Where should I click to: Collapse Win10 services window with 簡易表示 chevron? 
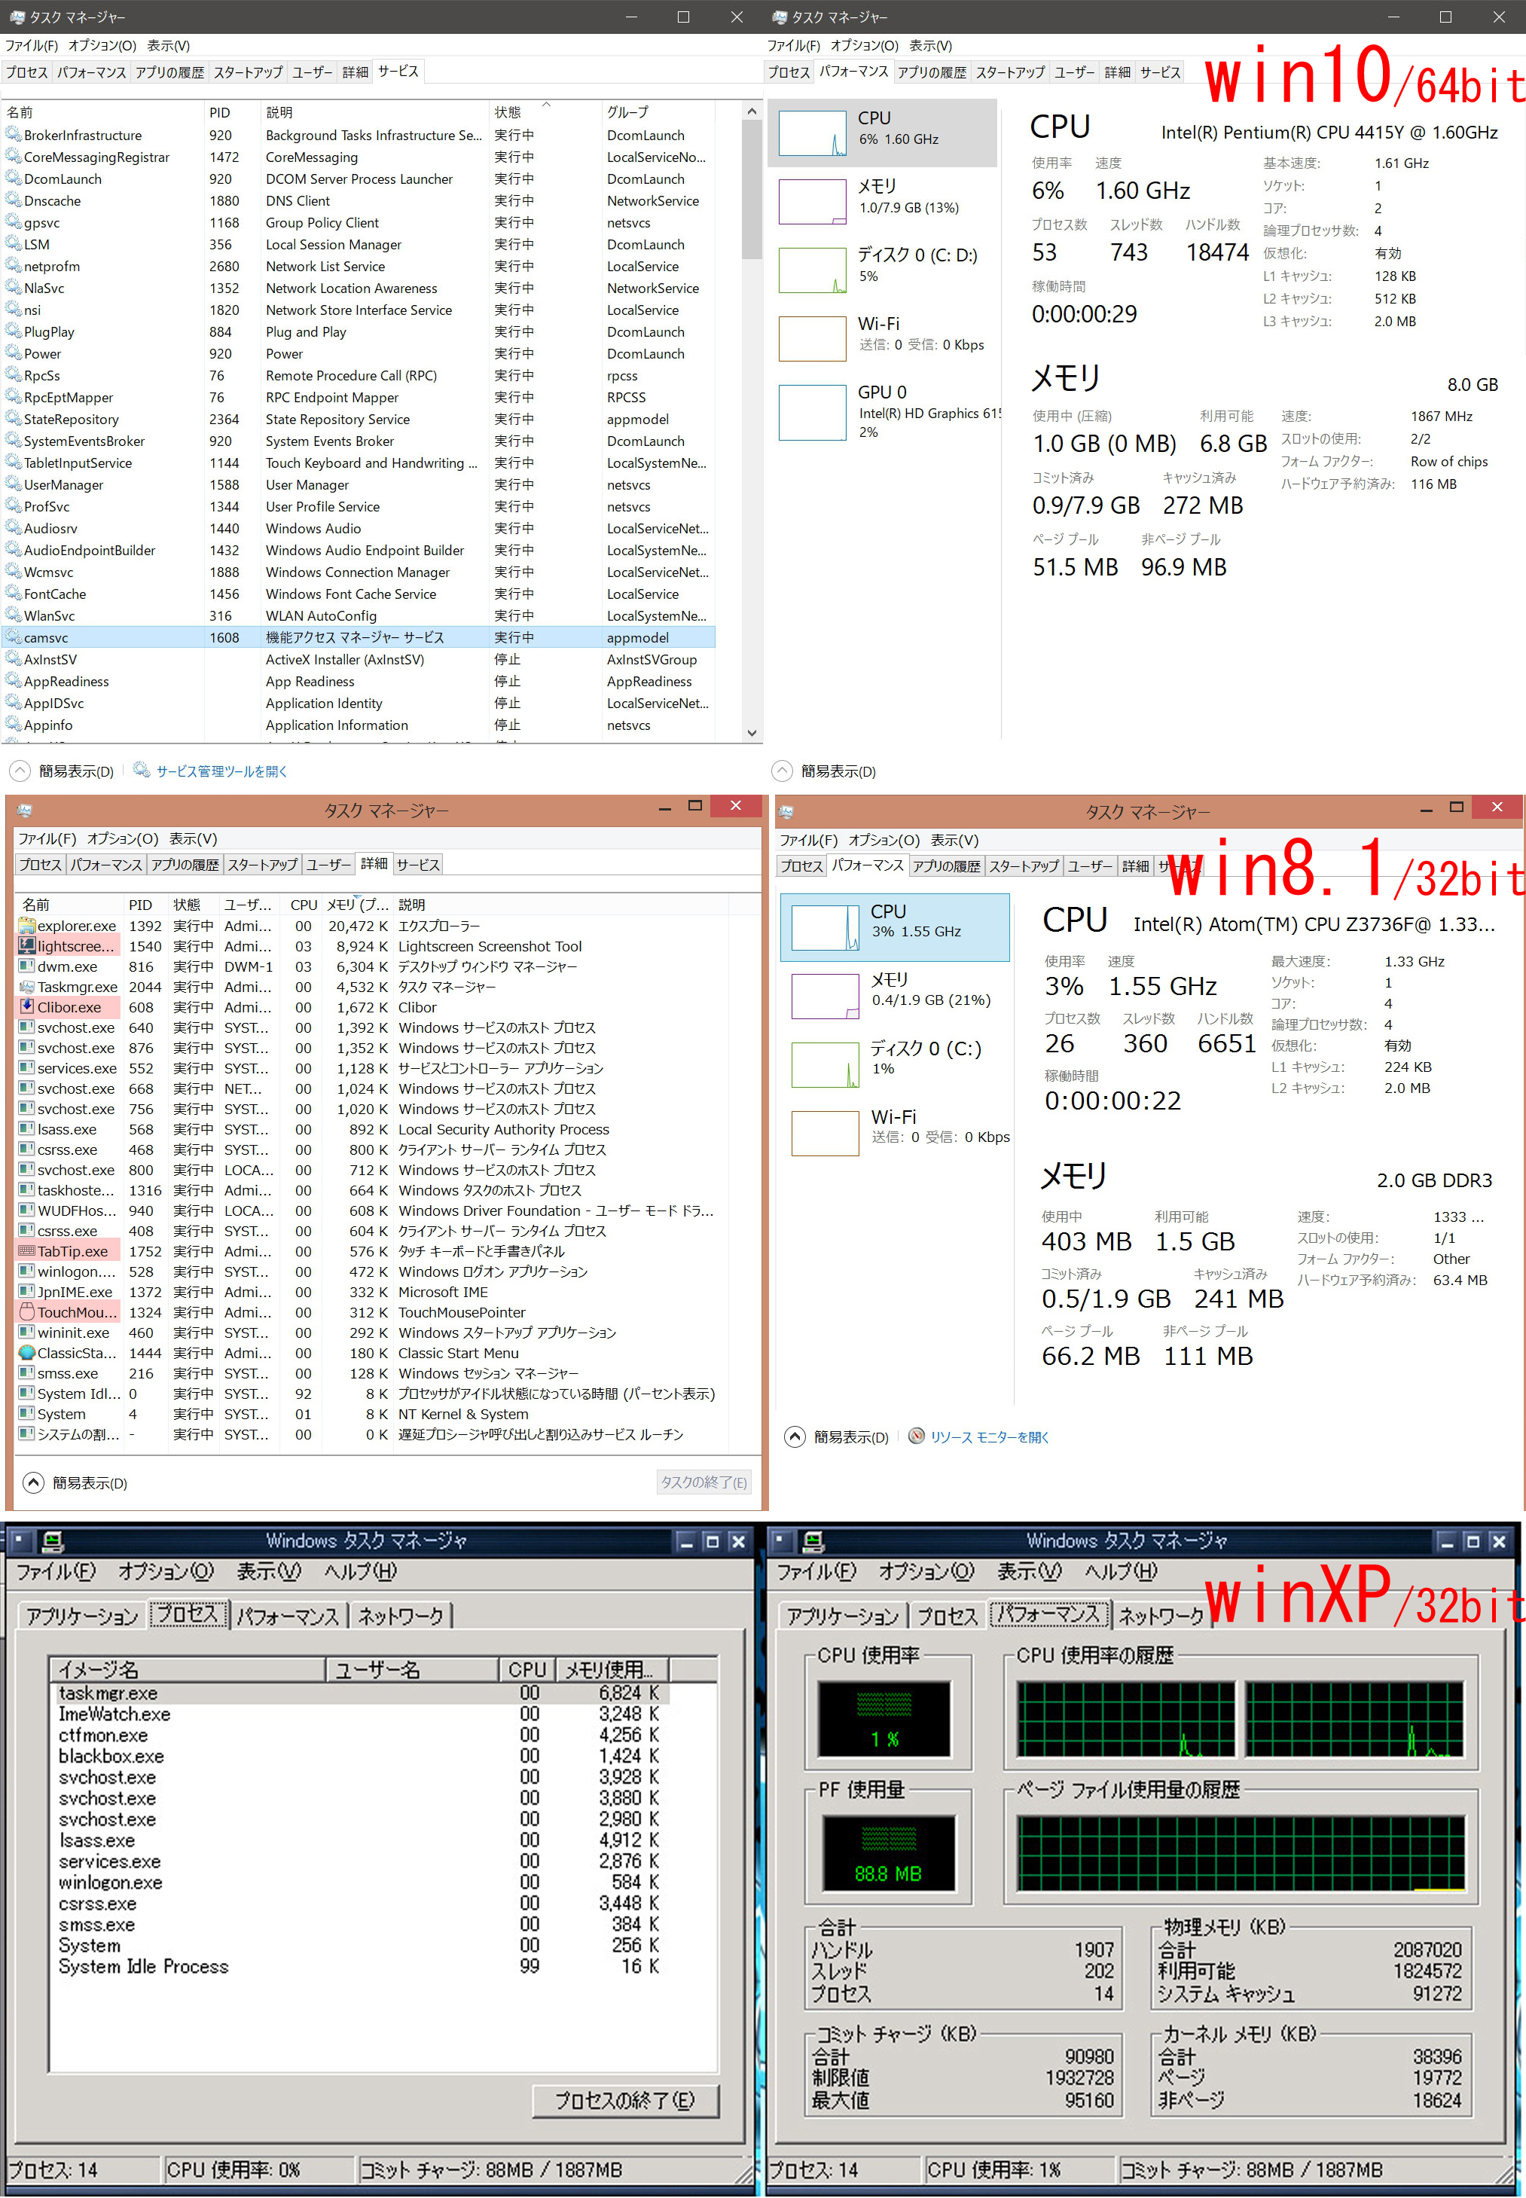click(19, 771)
